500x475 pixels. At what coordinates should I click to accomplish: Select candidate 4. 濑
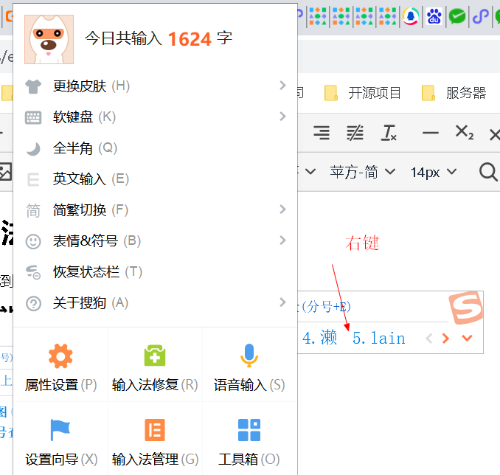(x=319, y=338)
